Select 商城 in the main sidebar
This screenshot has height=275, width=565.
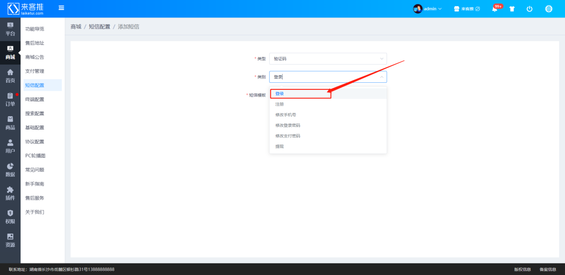(10, 53)
